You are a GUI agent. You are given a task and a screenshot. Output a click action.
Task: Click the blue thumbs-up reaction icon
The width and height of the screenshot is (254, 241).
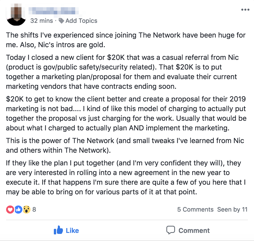point(18,210)
